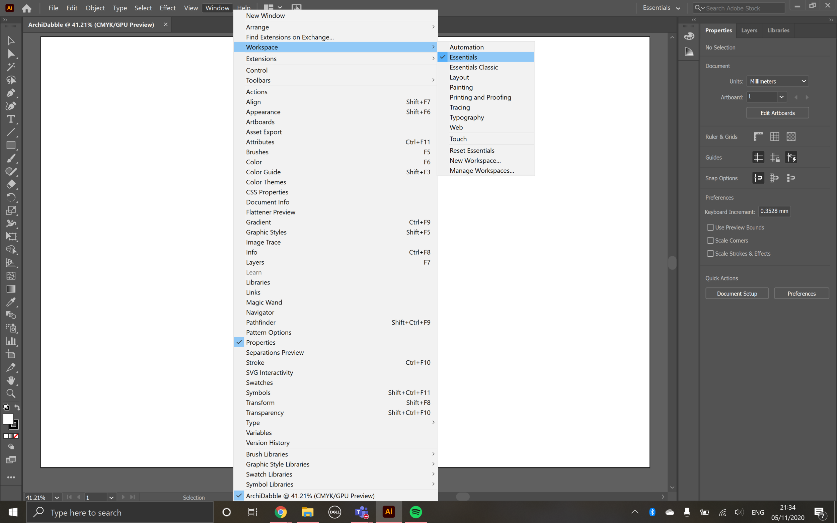
Task: Open Layers panel from Window menu
Action: (x=335, y=262)
